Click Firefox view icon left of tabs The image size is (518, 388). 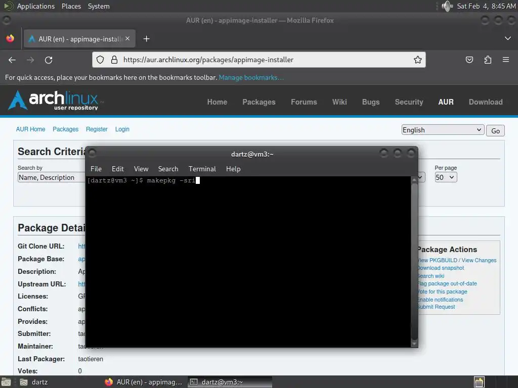pos(10,38)
